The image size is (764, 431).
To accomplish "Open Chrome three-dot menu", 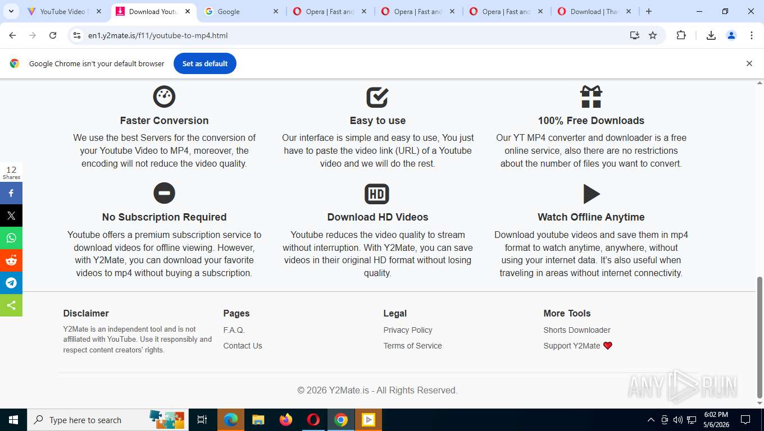I will [x=752, y=35].
